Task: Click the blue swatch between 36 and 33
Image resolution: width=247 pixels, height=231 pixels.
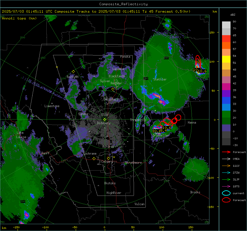Action: click(226, 101)
